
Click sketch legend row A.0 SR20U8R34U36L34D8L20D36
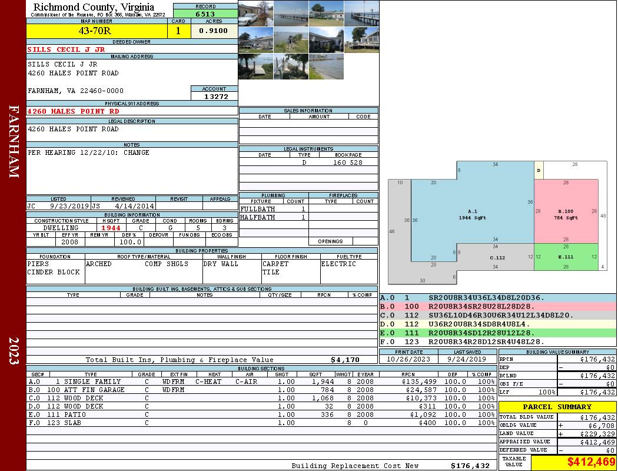(498, 298)
